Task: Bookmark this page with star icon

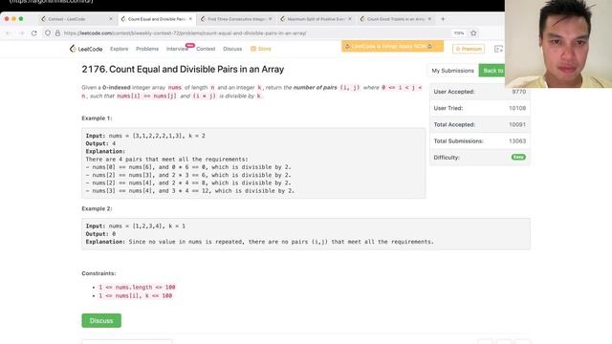Action: pyautogui.click(x=473, y=33)
